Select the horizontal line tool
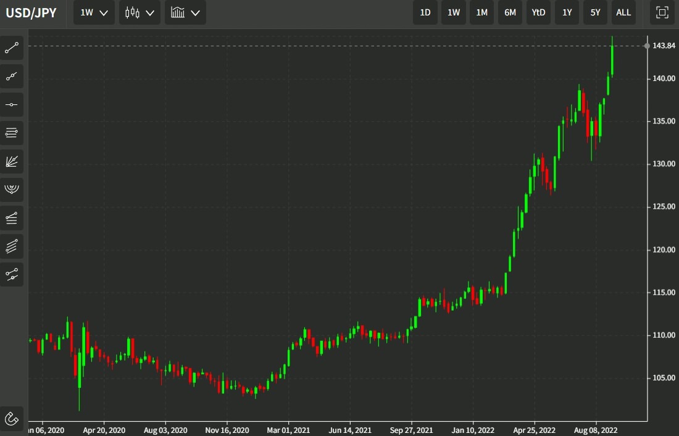 click(12, 104)
